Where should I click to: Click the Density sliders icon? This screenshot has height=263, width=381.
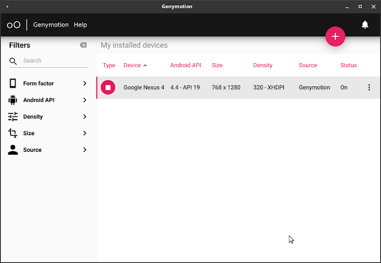(13, 117)
